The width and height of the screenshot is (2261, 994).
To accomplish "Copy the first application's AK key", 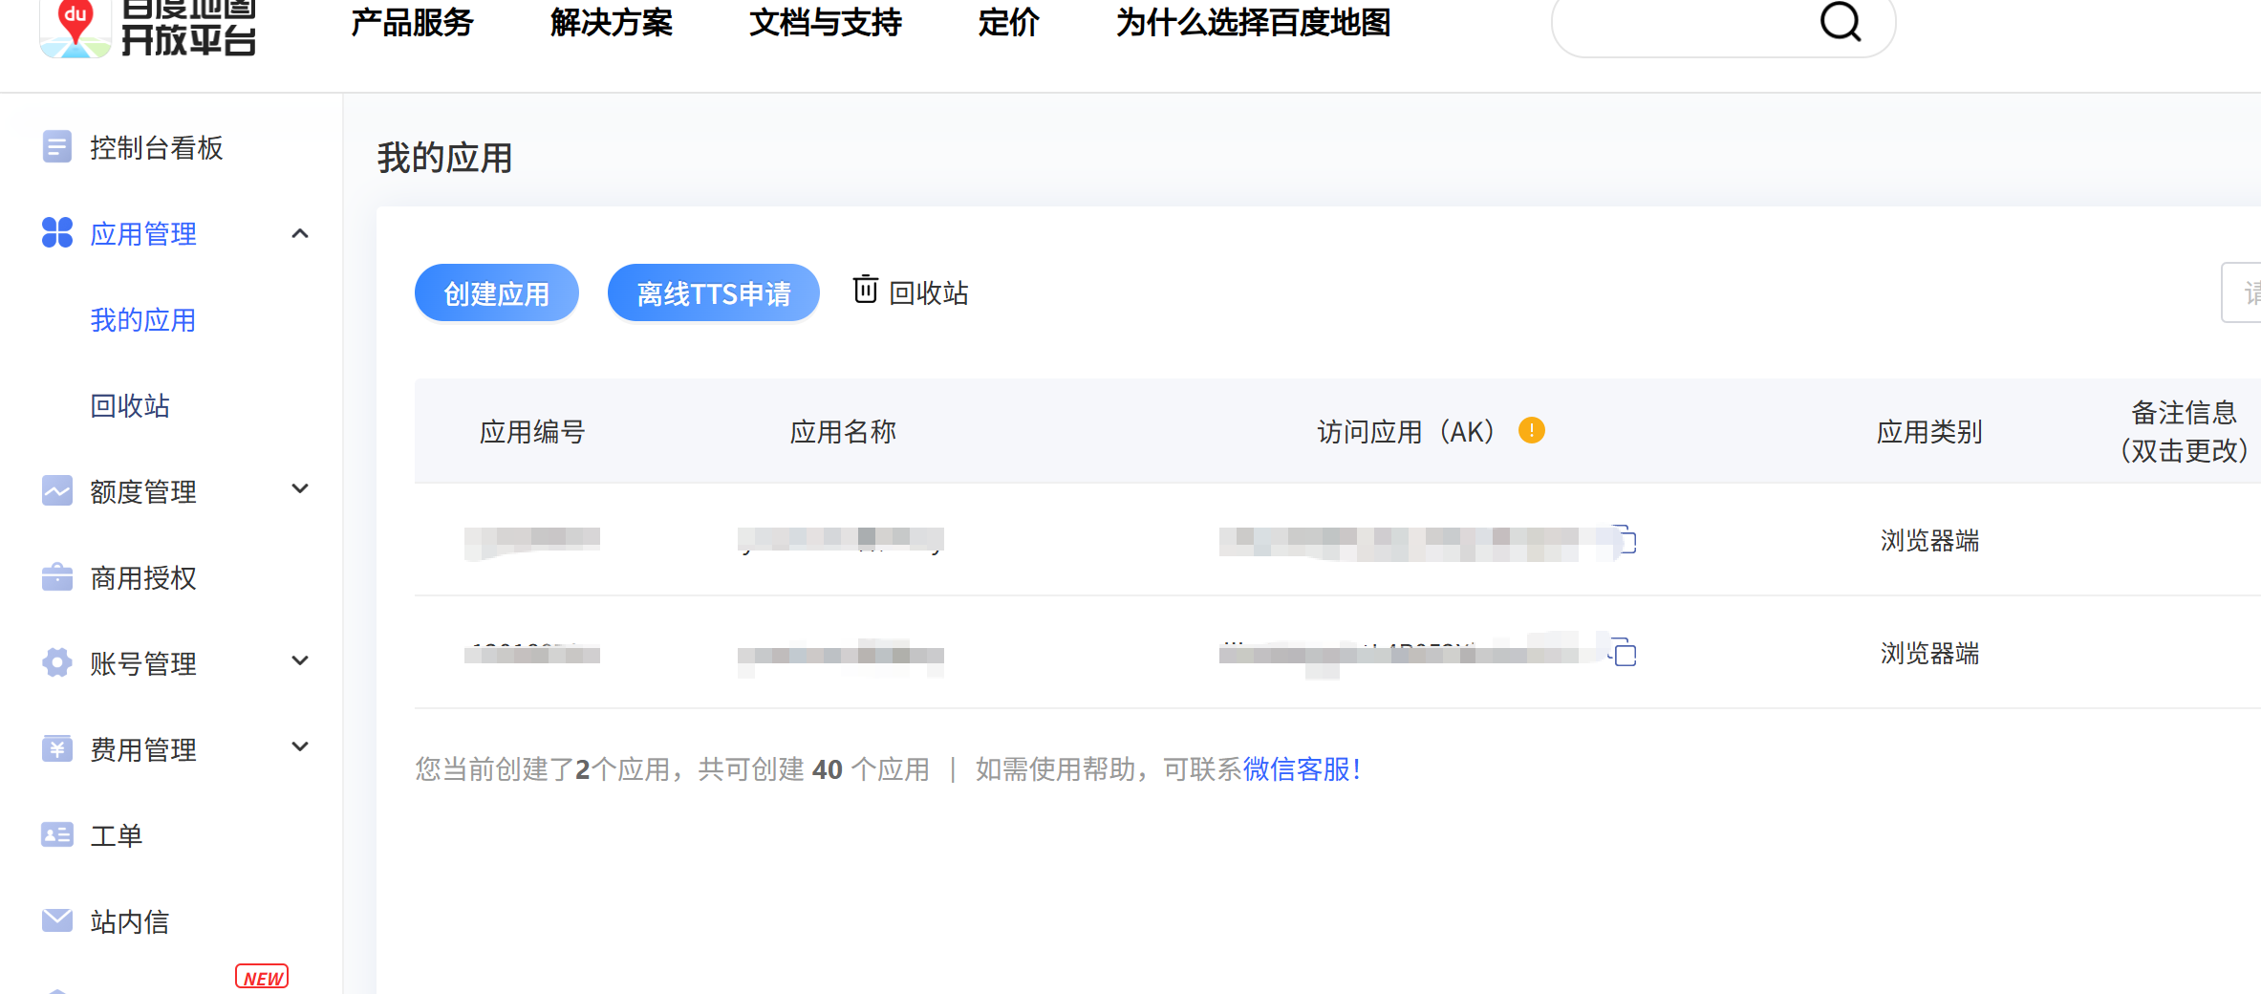I will pos(1625,541).
